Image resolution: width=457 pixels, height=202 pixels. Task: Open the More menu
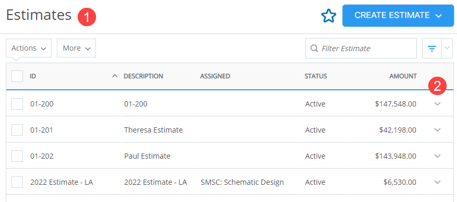[76, 48]
